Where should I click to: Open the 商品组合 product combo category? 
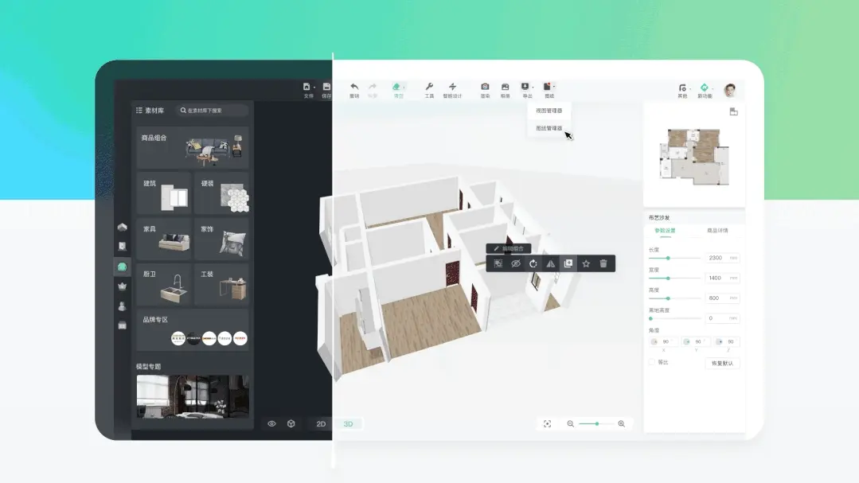193,147
